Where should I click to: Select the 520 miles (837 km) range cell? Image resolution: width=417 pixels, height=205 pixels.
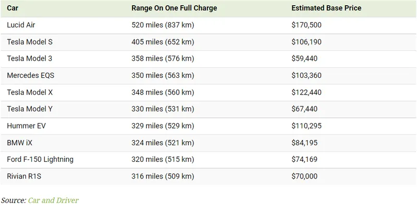[x=163, y=25]
